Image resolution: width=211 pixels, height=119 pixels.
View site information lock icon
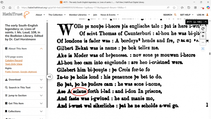(18, 8)
